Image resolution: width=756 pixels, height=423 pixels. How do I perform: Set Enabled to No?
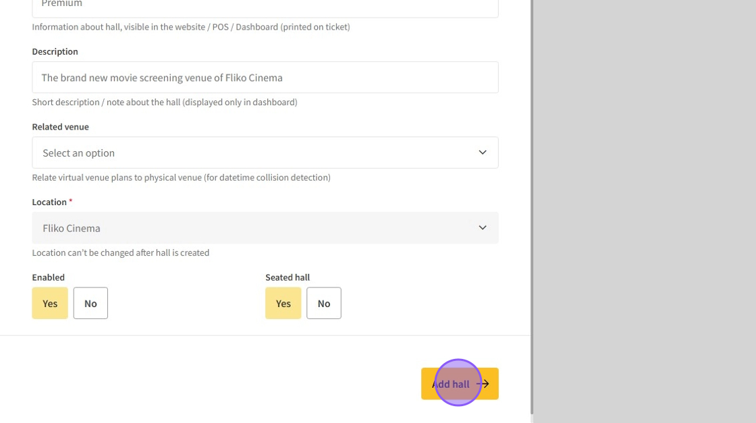(x=90, y=304)
